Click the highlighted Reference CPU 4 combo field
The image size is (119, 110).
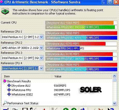tap(22, 68)
